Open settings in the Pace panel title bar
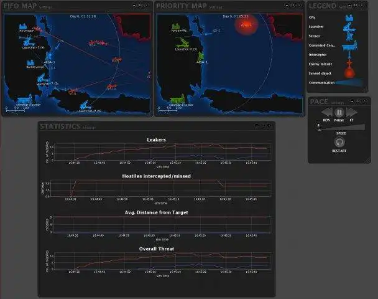The height and width of the screenshot is (299, 378). (338, 103)
